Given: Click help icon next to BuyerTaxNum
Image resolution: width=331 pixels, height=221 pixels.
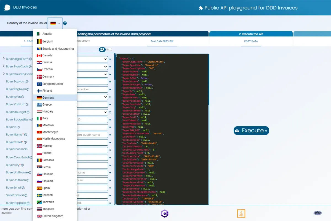Looking at the screenshot, I should [x=27, y=82].
